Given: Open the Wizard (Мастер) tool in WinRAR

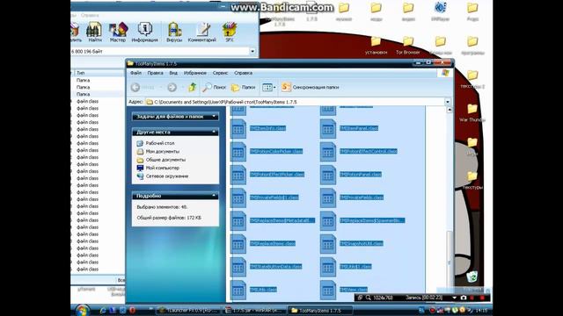Looking at the screenshot, I should (x=118, y=32).
